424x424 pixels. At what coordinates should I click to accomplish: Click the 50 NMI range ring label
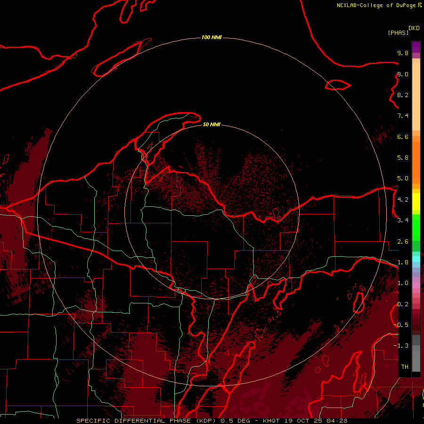212,124
